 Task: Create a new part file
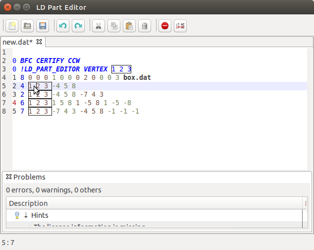coord(12,26)
